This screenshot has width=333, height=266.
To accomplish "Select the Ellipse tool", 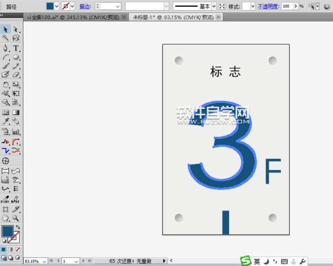I will point(16,57).
